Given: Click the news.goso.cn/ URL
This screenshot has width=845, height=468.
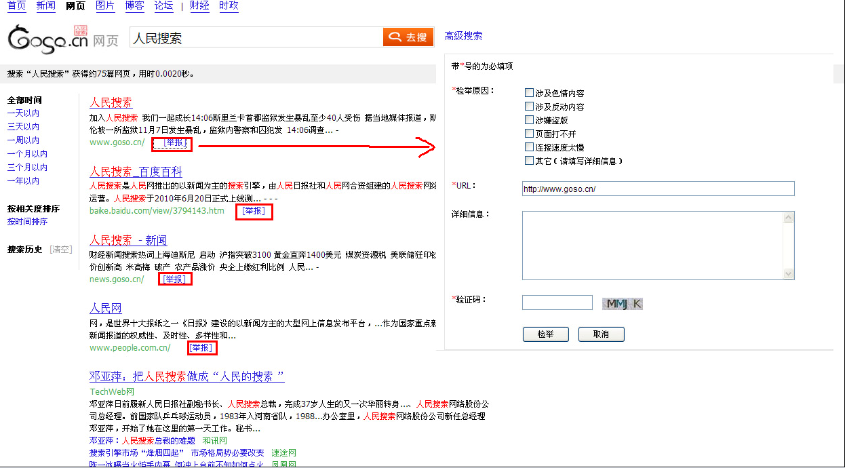Looking at the screenshot, I should pos(117,279).
